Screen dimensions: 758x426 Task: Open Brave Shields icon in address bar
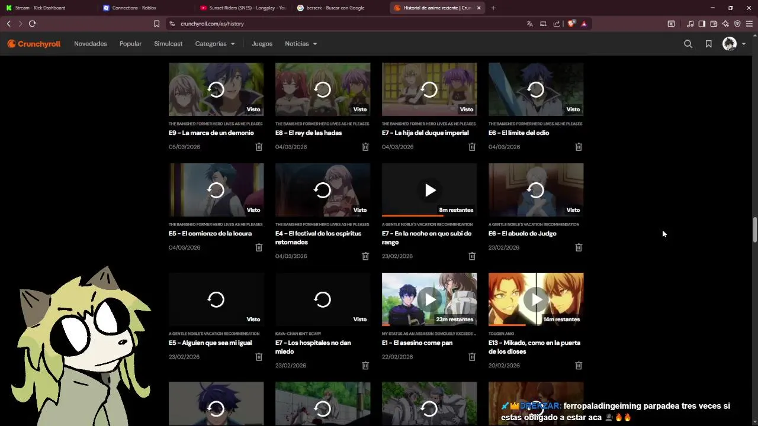571,24
